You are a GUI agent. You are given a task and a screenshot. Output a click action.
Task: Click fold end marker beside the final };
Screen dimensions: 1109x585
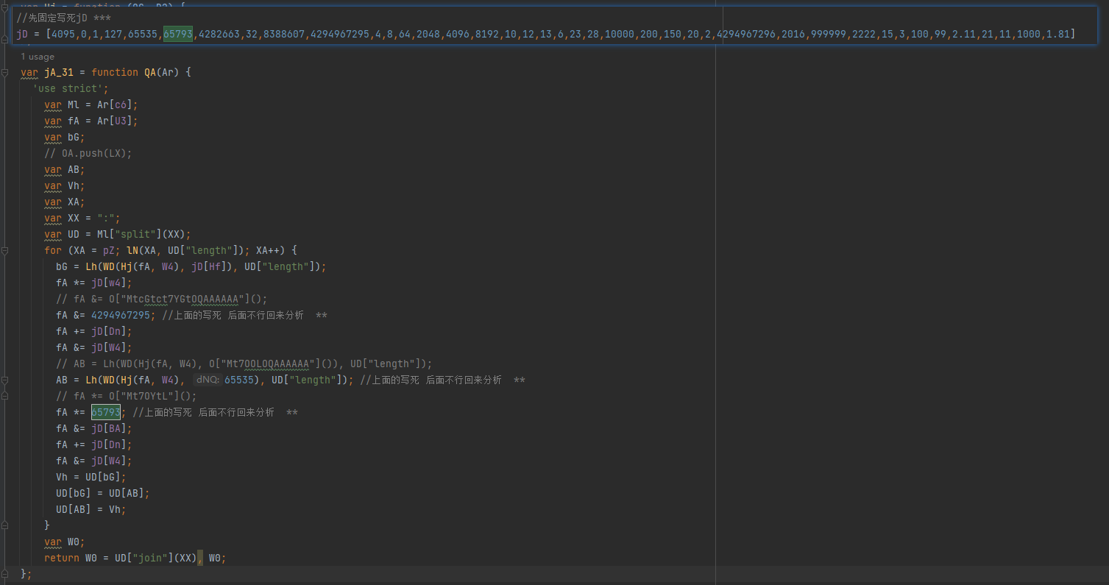(5, 574)
